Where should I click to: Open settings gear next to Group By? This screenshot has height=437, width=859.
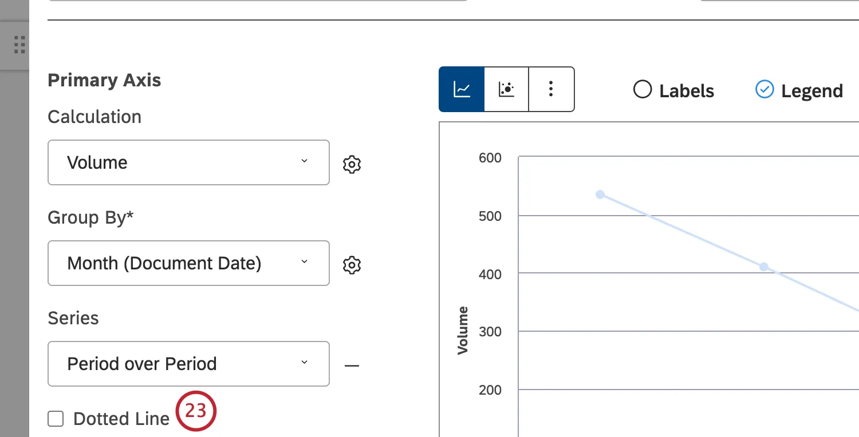352,265
